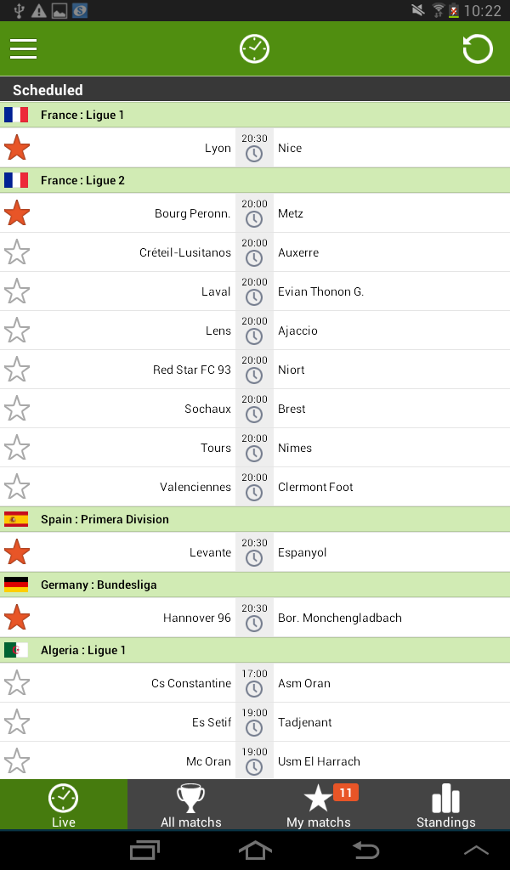Select the Live tab

click(x=64, y=805)
